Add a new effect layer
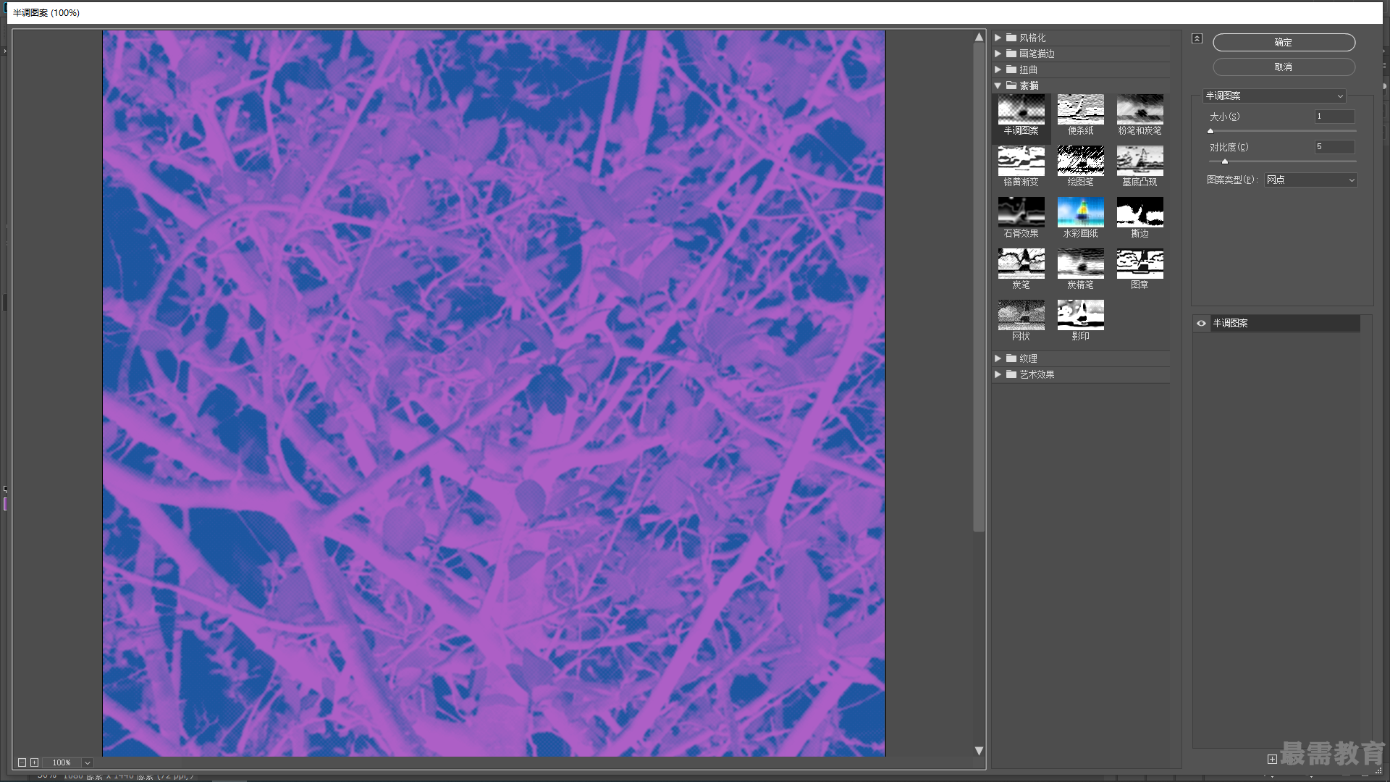This screenshot has width=1390, height=782. coord(1272,759)
